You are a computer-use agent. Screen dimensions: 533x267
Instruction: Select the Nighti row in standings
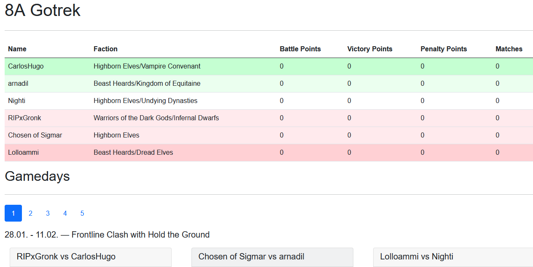click(269, 101)
